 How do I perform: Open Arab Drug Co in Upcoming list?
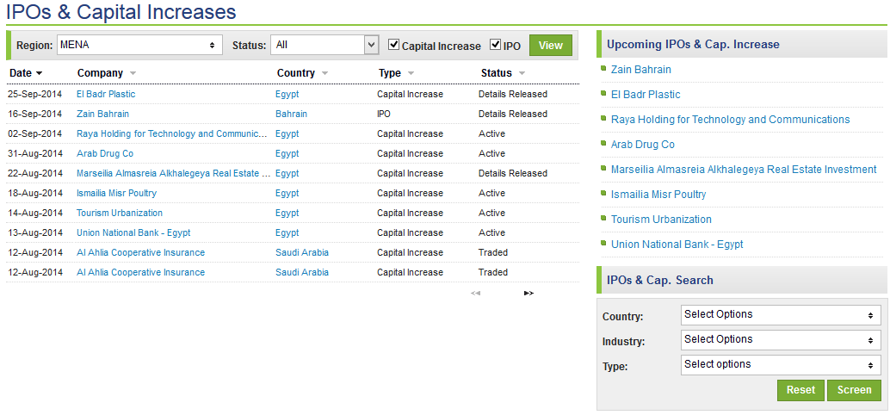pyautogui.click(x=642, y=145)
